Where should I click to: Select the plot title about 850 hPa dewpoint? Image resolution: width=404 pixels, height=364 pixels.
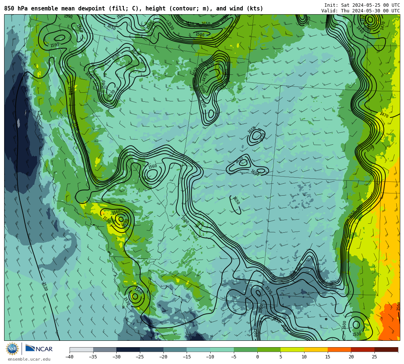point(134,9)
